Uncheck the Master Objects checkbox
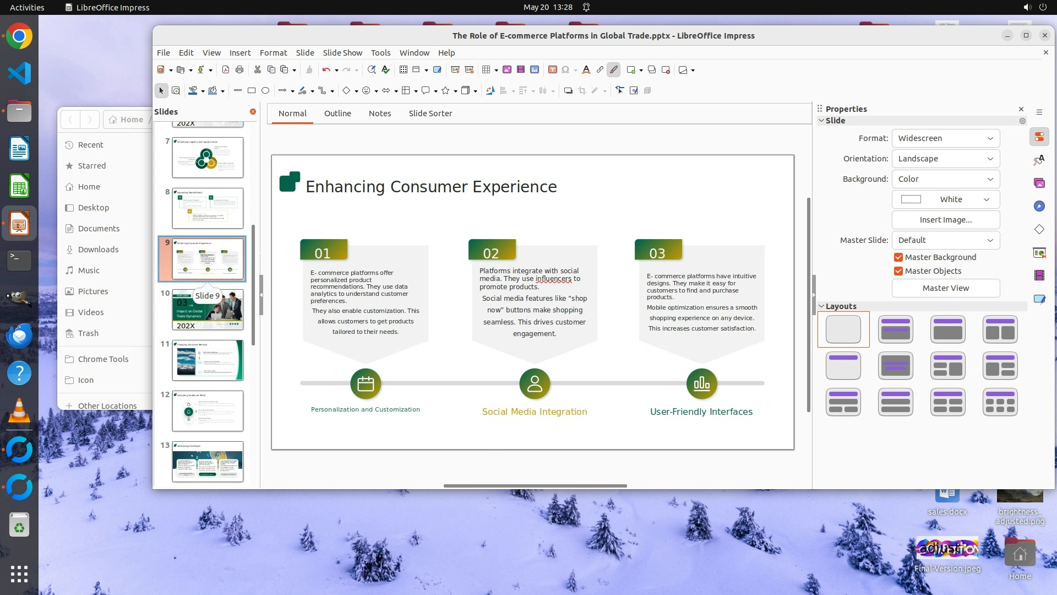1057x595 pixels. [x=898, y=271]
